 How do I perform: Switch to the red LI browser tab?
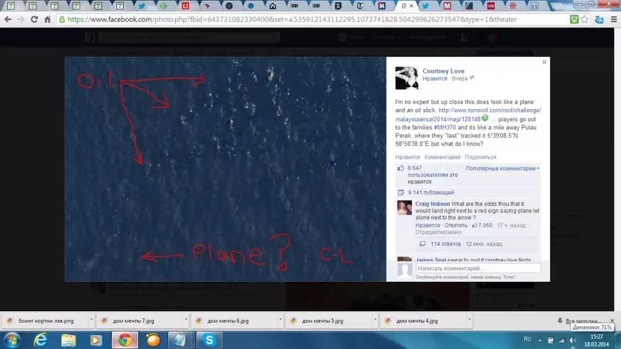185,6
